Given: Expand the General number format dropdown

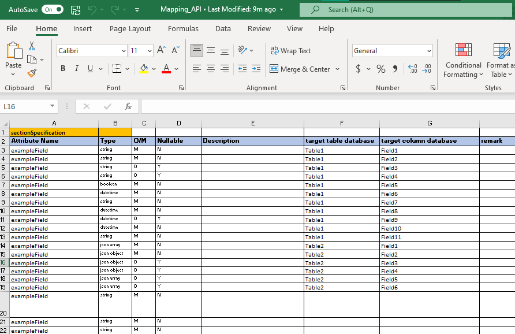Looking at the screenshot, I should [429, 51].
